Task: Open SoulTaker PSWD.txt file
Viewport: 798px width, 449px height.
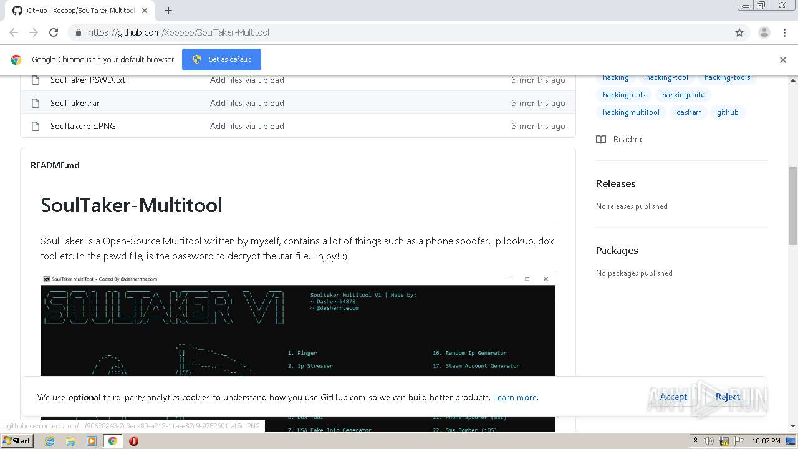Action: (88, 80)
